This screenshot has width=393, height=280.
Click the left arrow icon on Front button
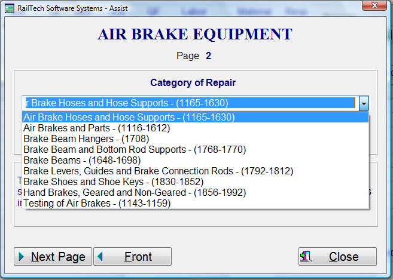tap(100, 257)
